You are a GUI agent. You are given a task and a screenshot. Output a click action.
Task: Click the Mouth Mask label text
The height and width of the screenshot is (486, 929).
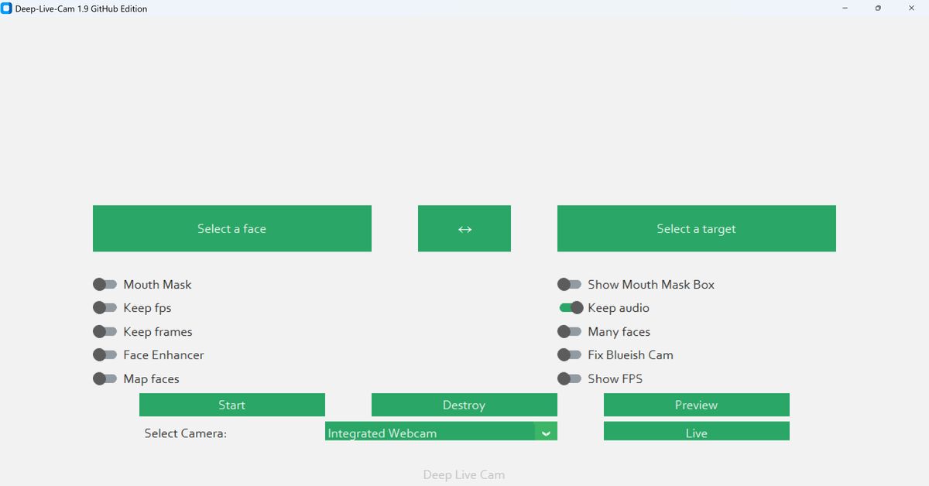click(157, 285)
